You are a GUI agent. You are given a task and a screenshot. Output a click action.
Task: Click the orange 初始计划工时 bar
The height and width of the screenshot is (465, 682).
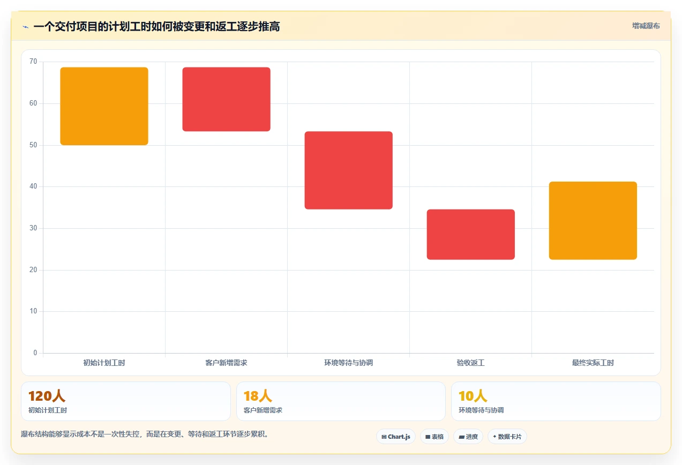click(x=104, y=106)
